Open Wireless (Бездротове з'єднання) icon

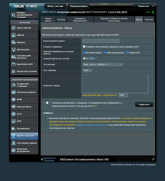point(14,85)
